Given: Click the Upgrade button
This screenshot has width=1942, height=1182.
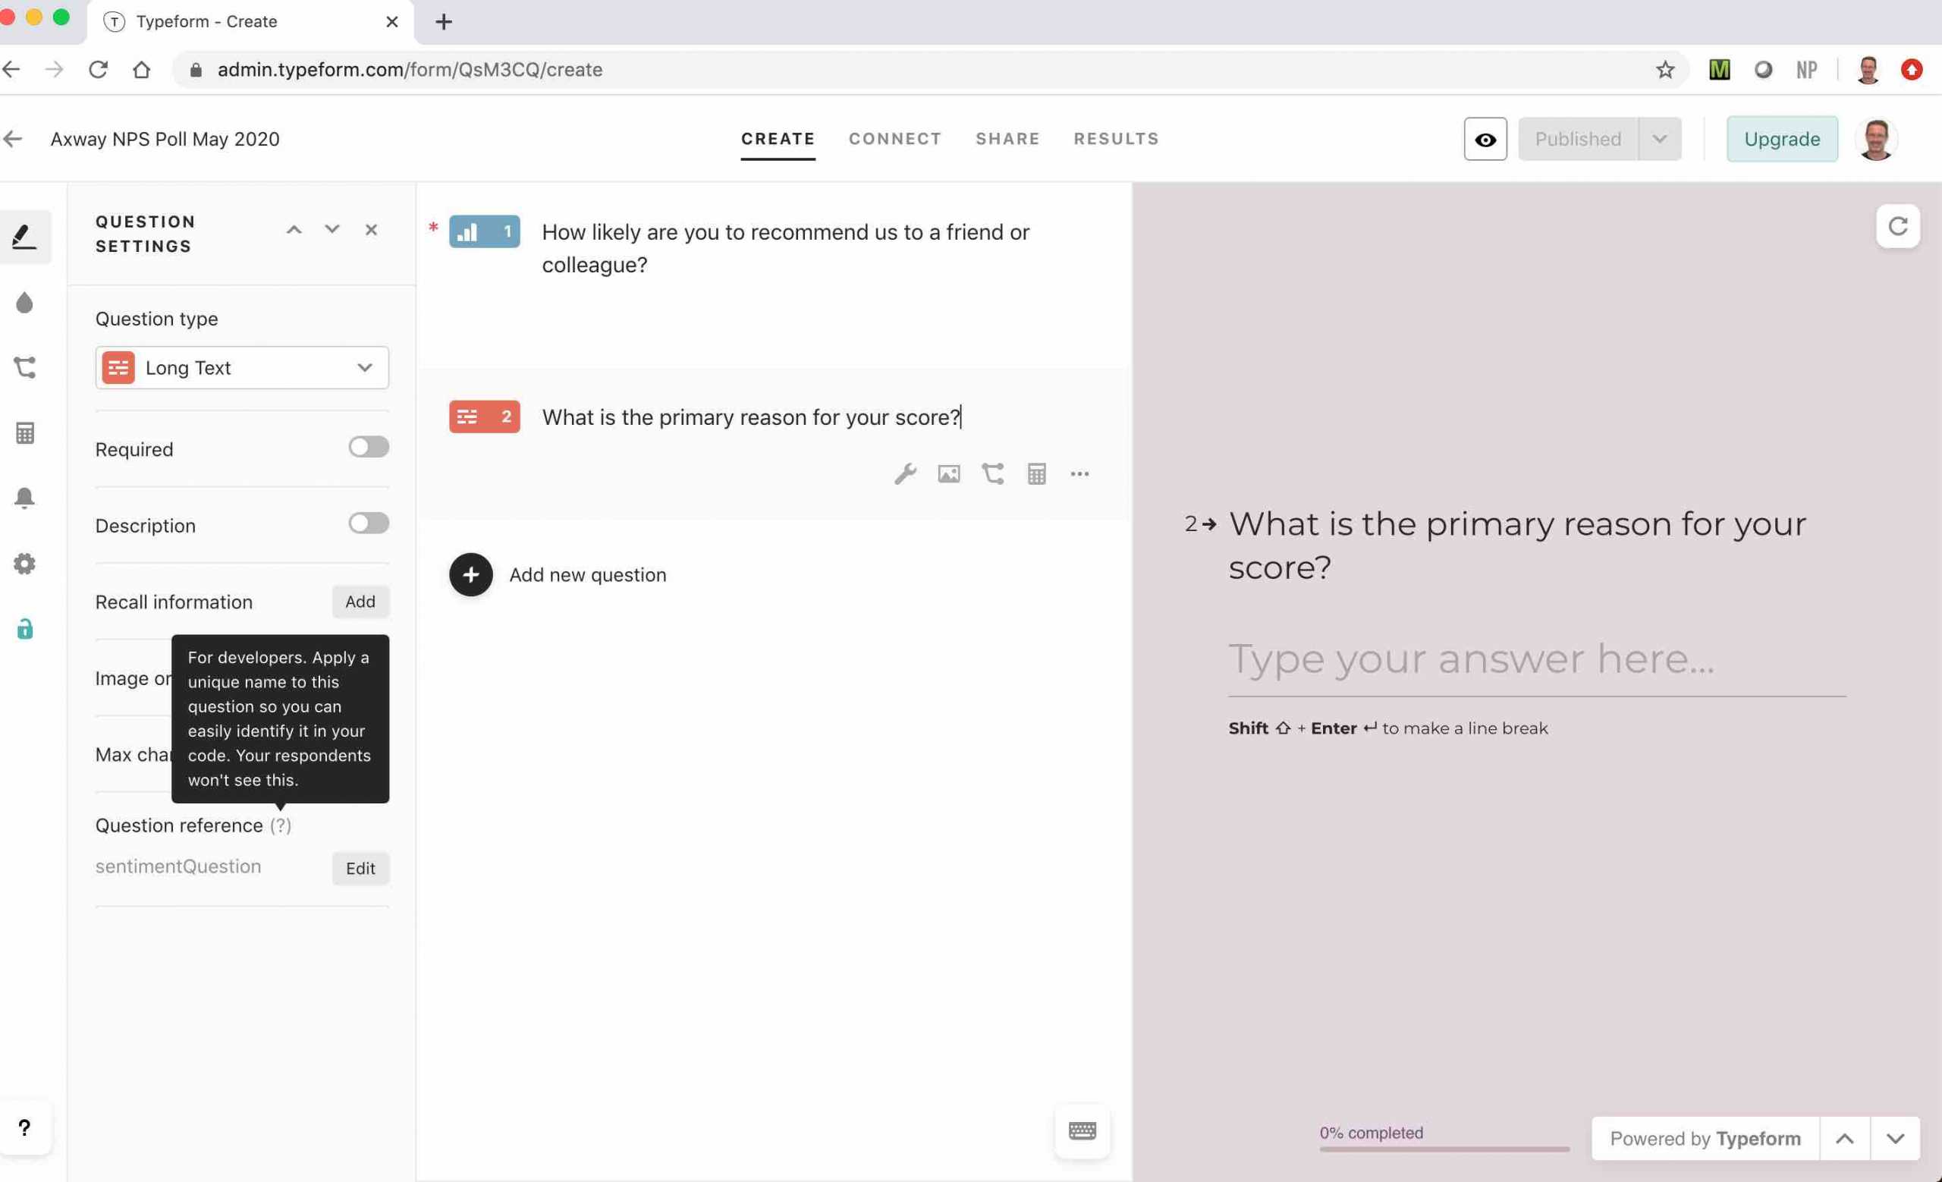Looking at the screenshot, I should (1781, 139).
